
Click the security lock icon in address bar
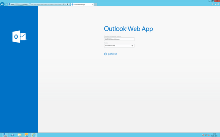click(x=67, y=5)
